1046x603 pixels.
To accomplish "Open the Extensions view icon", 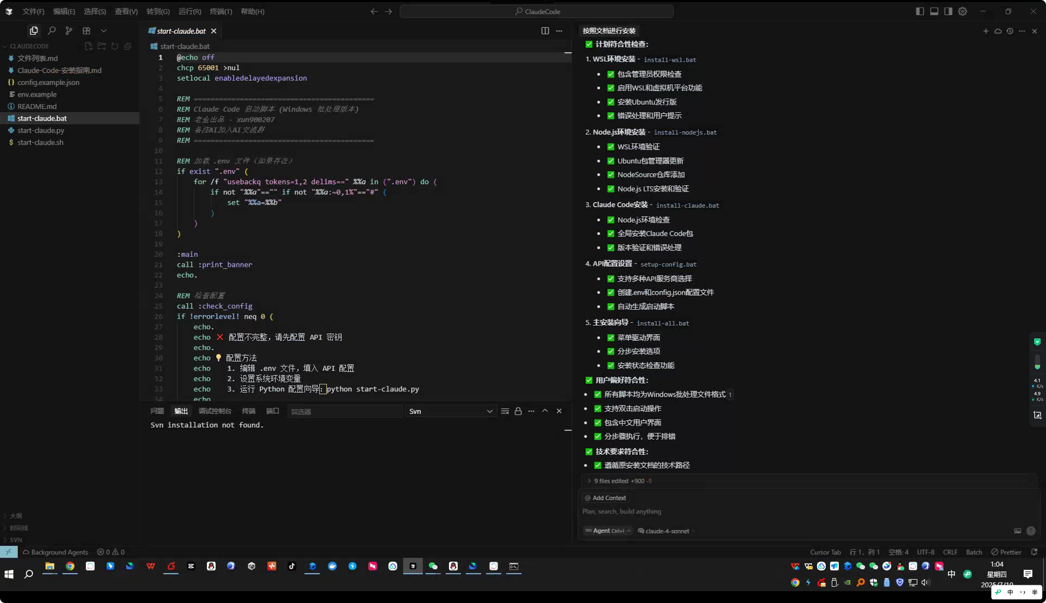I will tap(86, 31).
